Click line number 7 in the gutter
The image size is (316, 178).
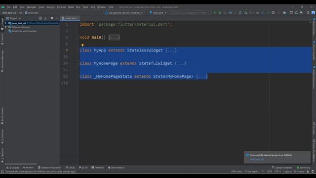(x=67, y=50)
